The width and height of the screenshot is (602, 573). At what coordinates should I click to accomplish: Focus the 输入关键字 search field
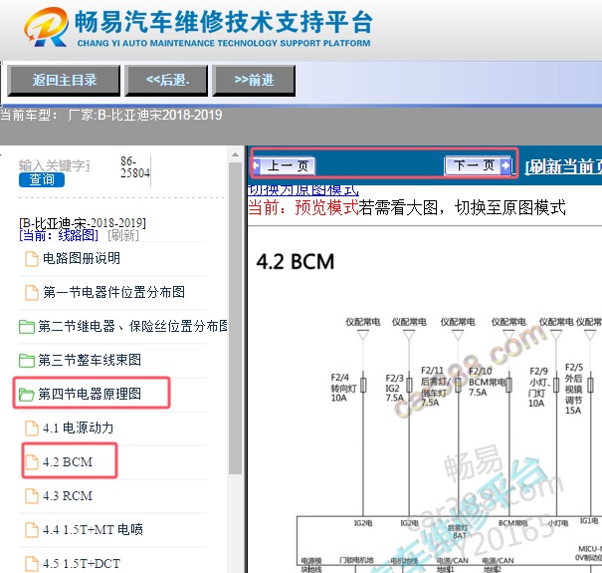[55, 165]
